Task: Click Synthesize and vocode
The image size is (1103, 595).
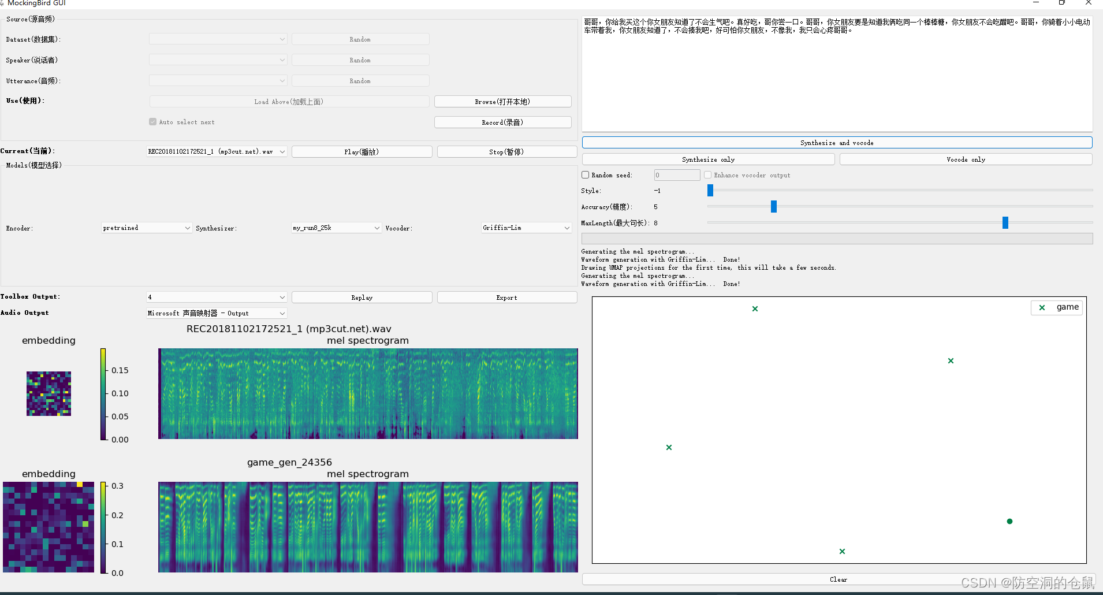Action: 837,142
